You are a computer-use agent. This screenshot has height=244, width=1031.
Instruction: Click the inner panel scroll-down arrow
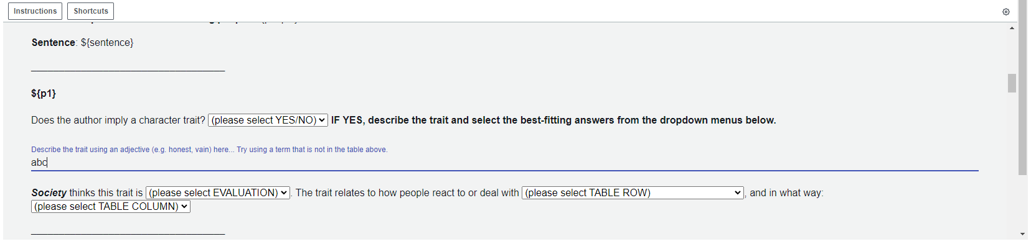point(1023,234)
